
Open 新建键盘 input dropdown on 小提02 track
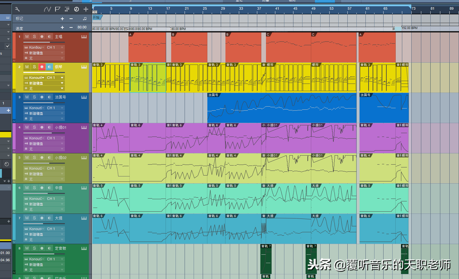pyautogui.click(x=44, y=174)
